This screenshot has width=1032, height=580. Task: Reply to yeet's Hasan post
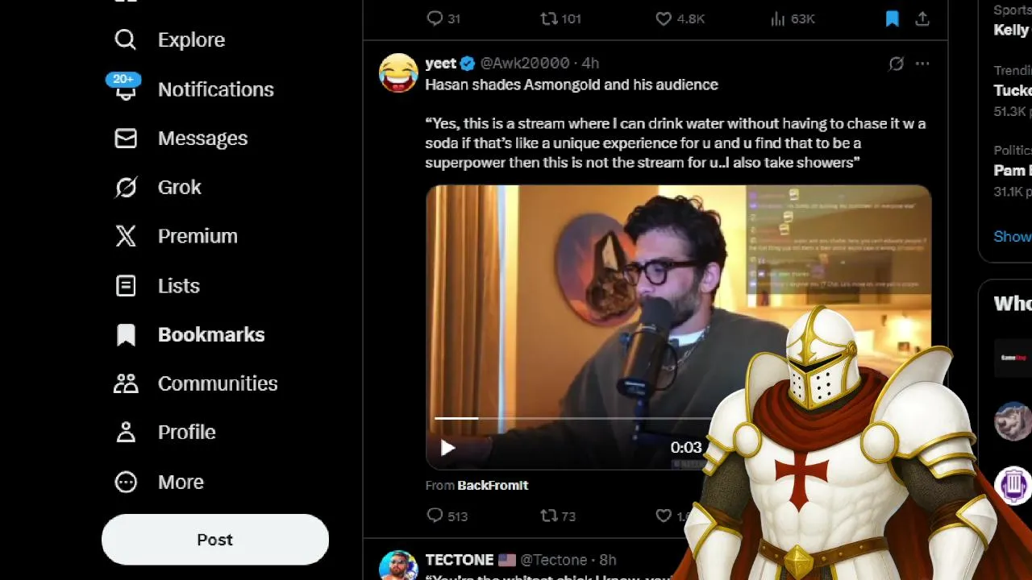435,516
